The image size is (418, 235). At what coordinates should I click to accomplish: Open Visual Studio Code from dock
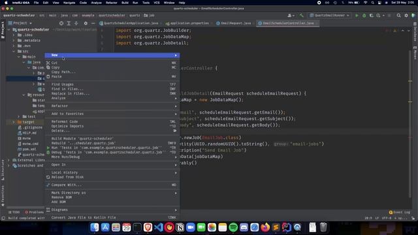coord(159,227)
